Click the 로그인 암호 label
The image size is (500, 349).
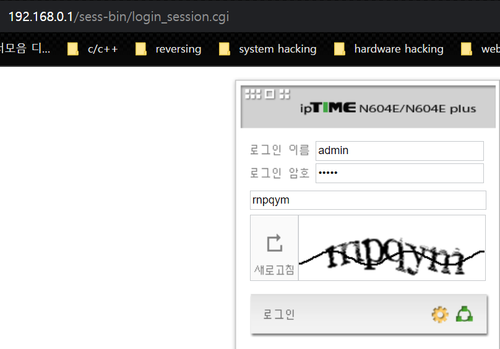280,173
